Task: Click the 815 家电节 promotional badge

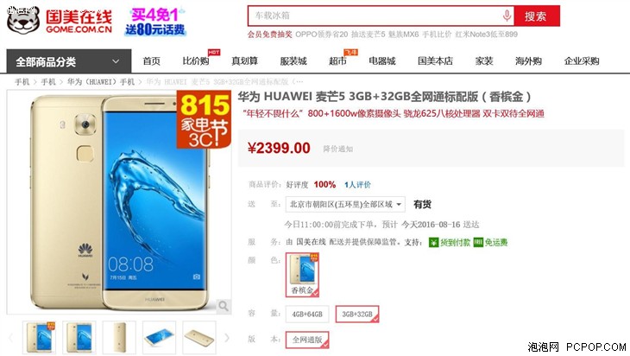Action: [x=205, y=119]
